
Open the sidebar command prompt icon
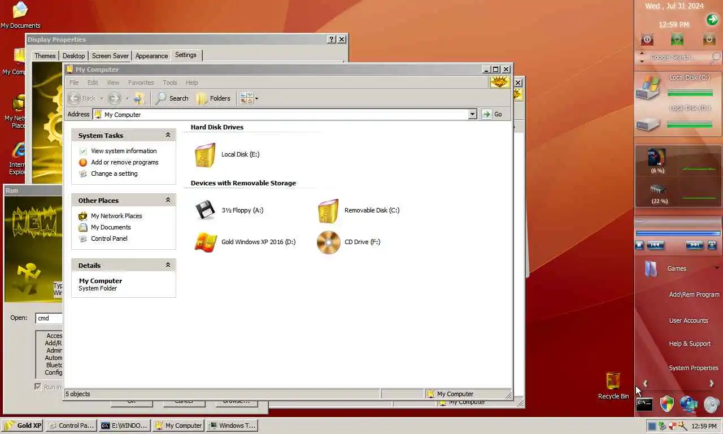pos(644,404)
